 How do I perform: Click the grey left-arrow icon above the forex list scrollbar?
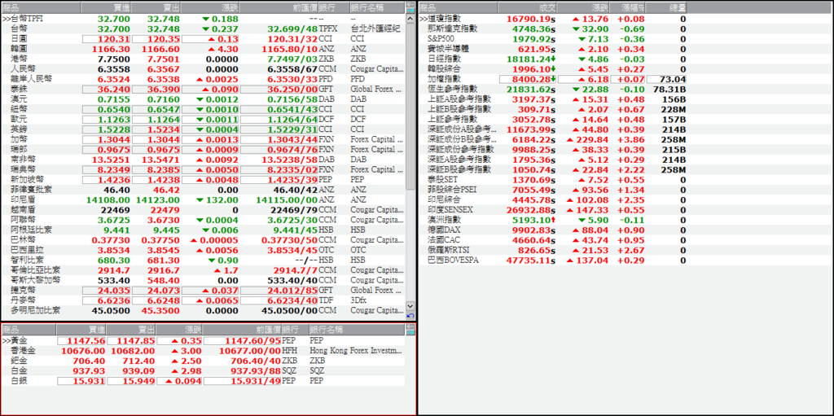(410, 5)
